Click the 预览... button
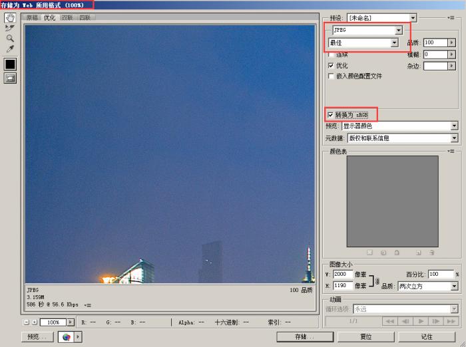 tap(37, 337)
